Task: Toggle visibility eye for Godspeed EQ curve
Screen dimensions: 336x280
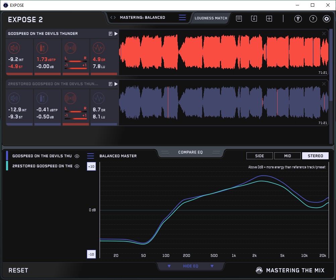Action: point(77,156)
